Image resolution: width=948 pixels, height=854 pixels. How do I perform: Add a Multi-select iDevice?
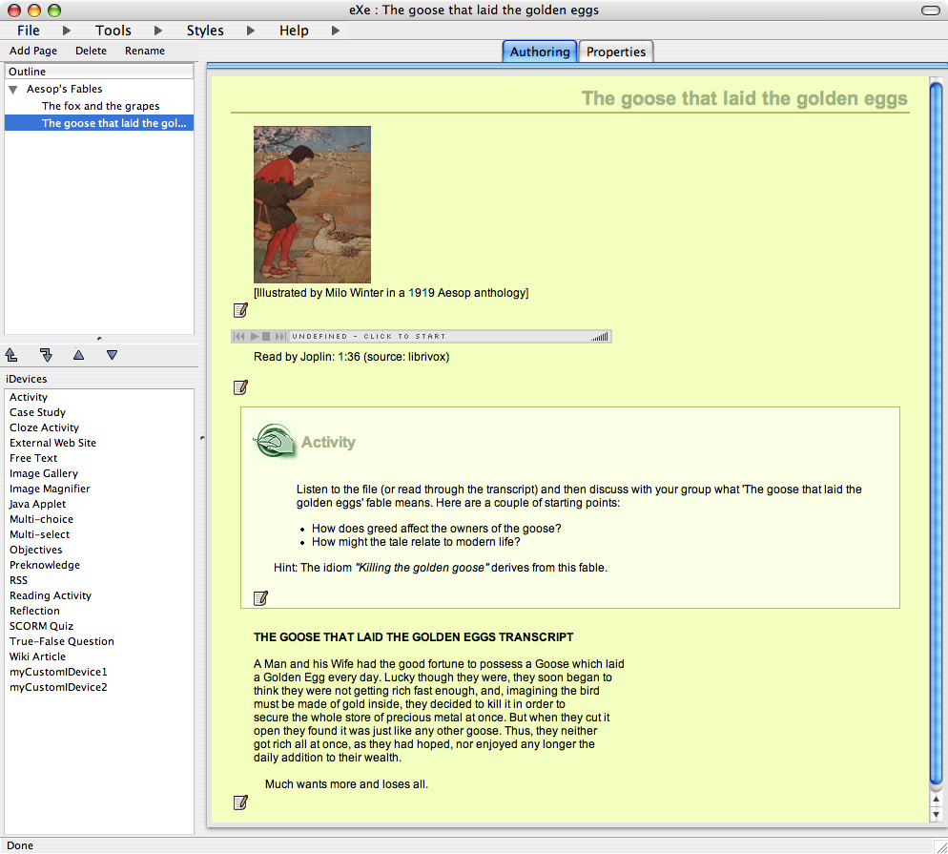pos(39,534)
